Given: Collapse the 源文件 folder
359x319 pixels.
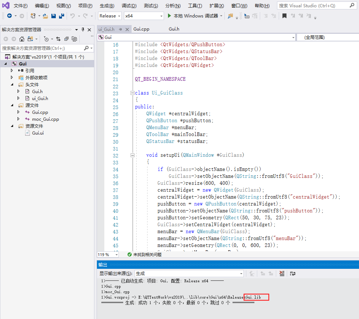Looking at the screenshot, I should coord(12,105).
